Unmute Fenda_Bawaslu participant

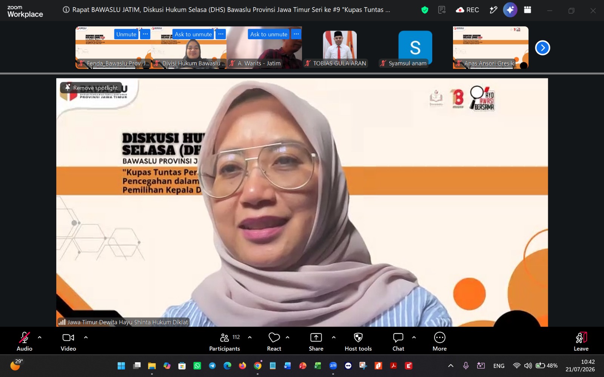coord(126,34)
